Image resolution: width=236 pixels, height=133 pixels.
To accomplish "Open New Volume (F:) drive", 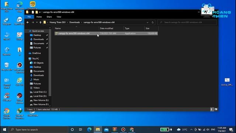I will click(x=41, y=104).
